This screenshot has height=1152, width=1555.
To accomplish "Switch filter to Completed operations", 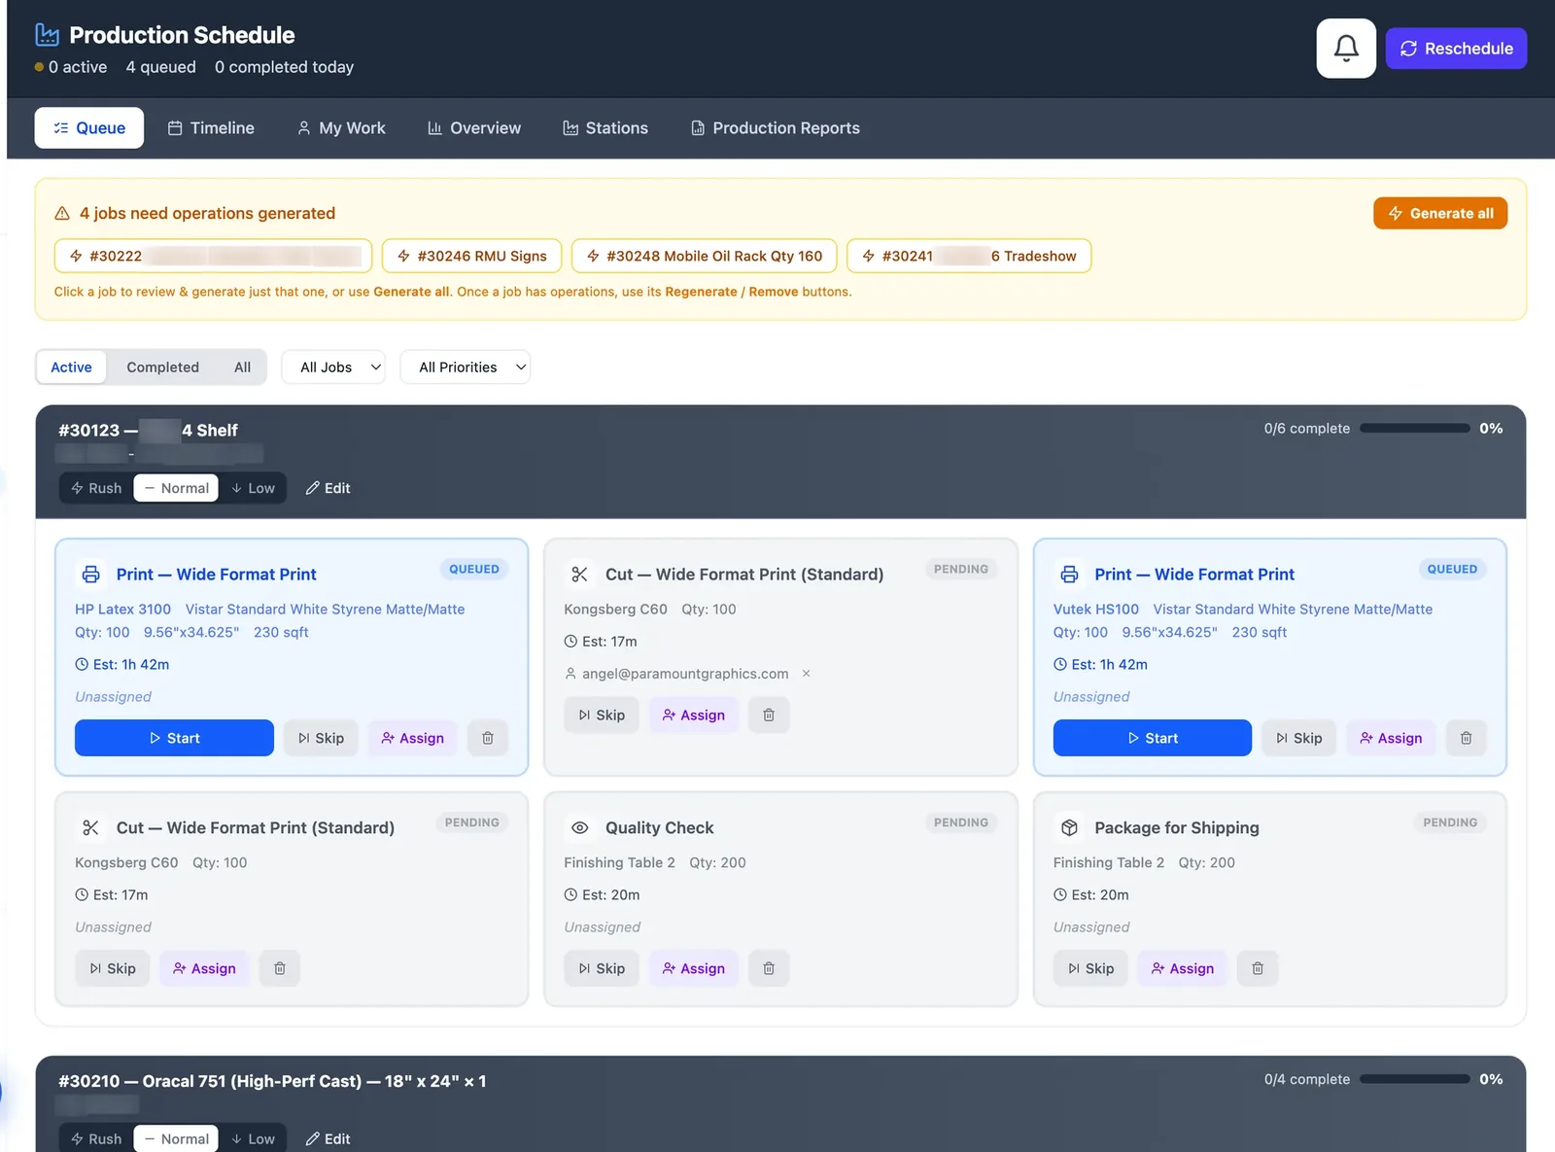I will [162, 367].
